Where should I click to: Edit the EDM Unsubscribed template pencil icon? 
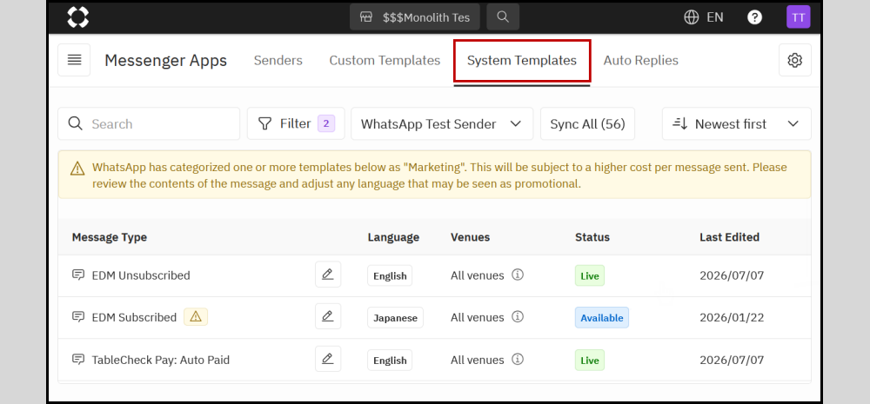(x=328, y=275)
